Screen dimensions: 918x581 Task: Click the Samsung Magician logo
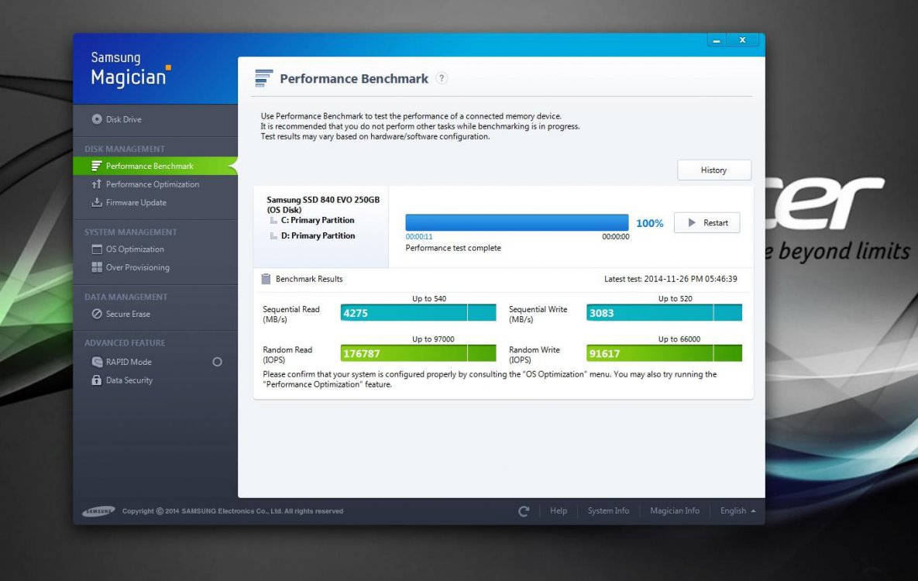(x=130, y=69)
